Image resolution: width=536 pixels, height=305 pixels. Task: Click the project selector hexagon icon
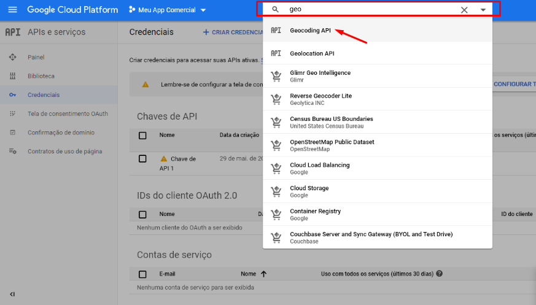point(131,10)
